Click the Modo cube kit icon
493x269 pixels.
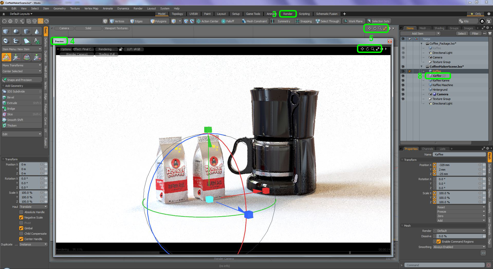coord(482,21)
